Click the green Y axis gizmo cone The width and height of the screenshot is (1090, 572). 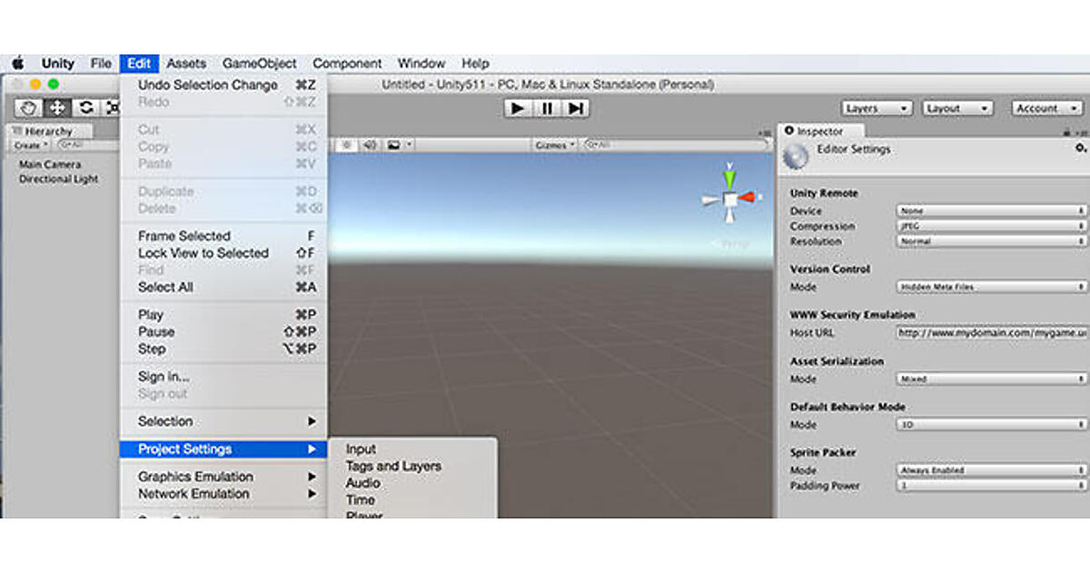pyautogui.click(x=728, y=176)
